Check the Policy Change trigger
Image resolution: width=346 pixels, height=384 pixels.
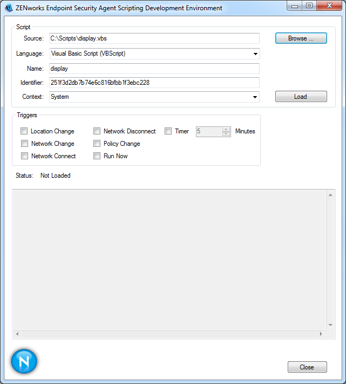[97, 143]
